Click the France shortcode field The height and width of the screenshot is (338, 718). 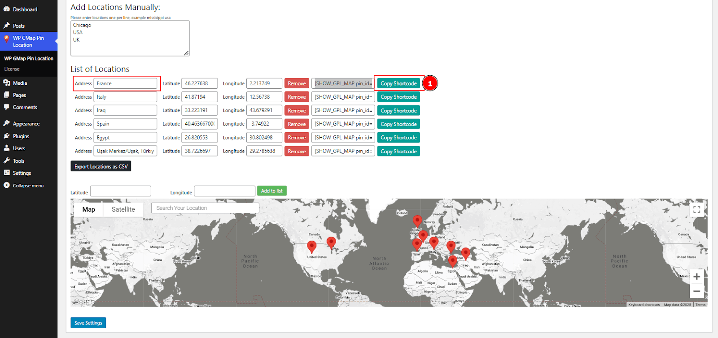pos(343,83)
